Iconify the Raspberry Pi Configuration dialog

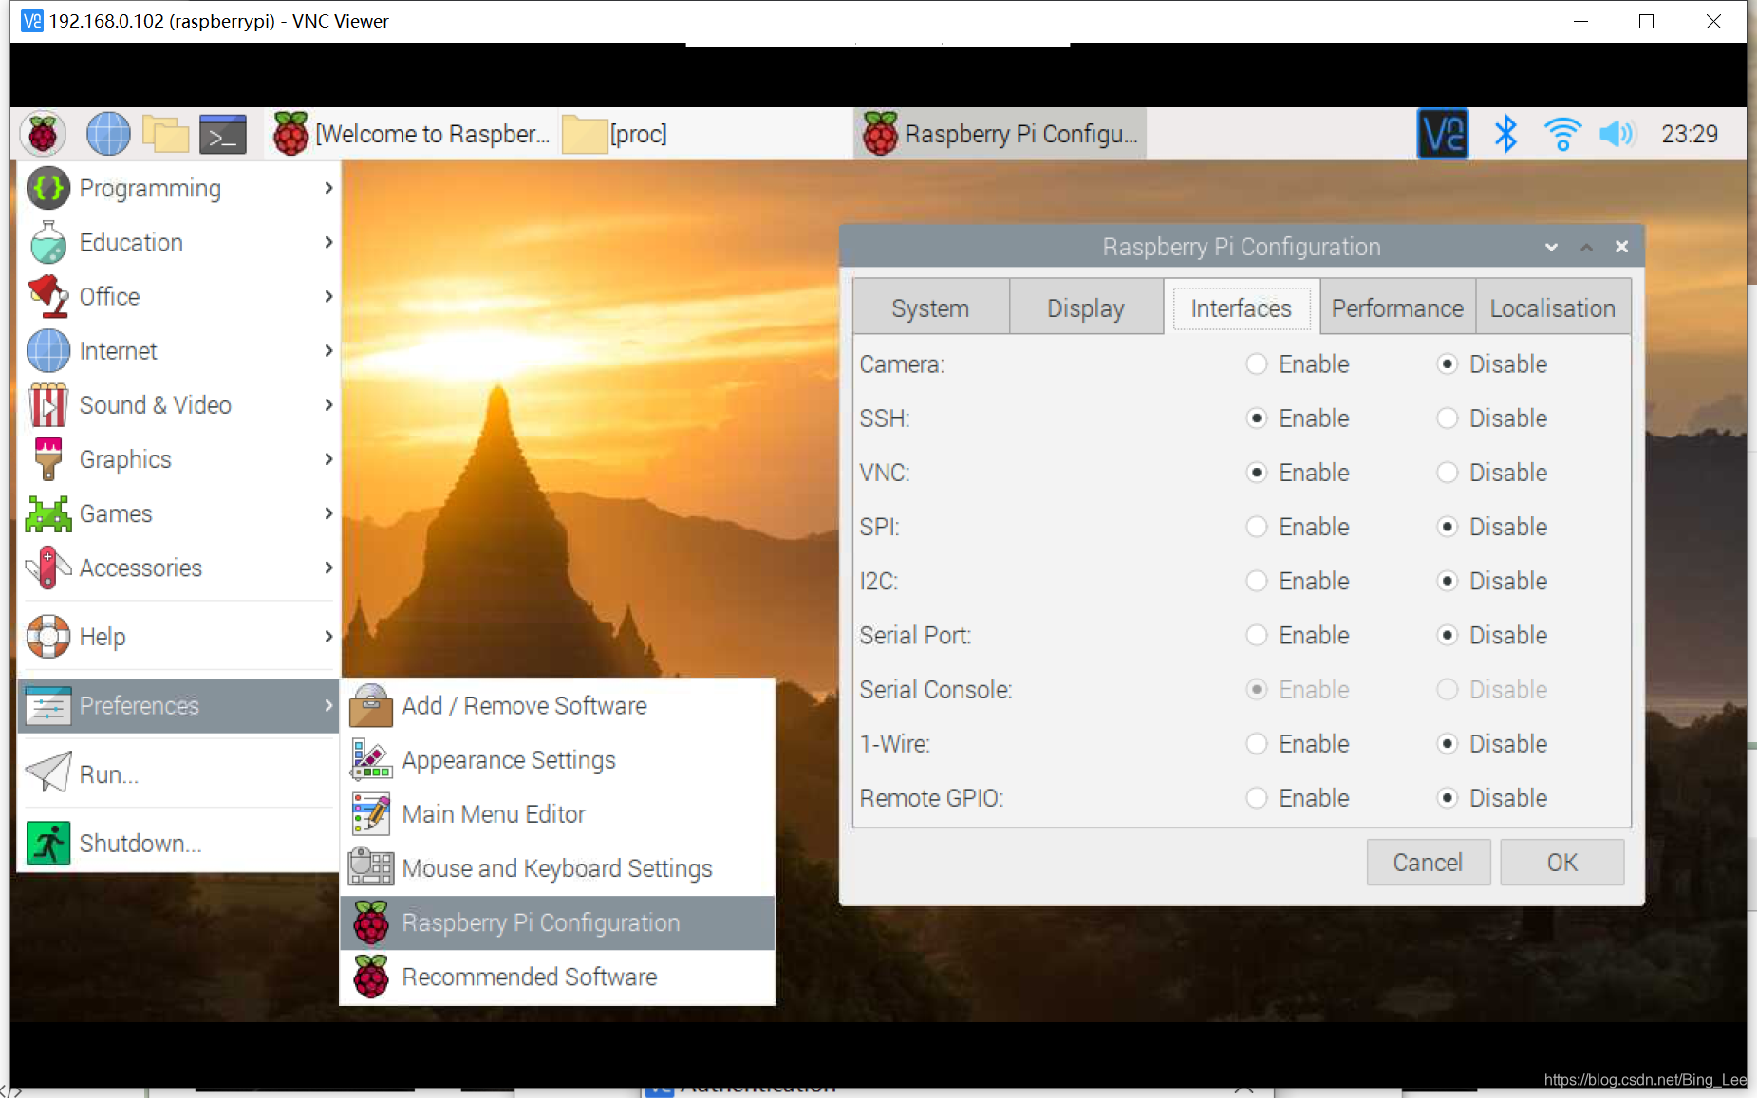coord(1551,247)
